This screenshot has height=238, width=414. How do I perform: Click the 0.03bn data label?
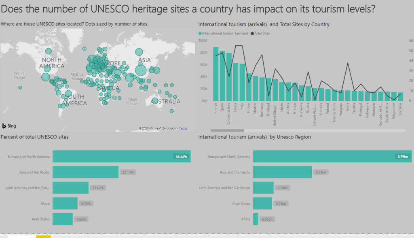click(267, 219)
